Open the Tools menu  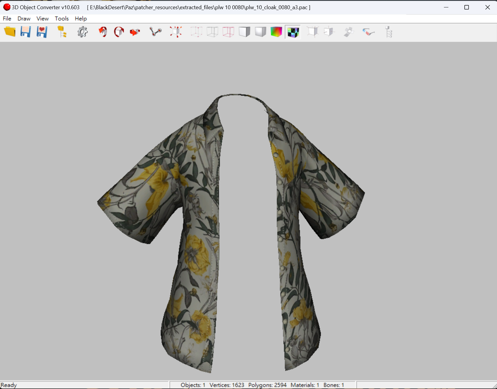pyautogui.click(x=62, y=18)
